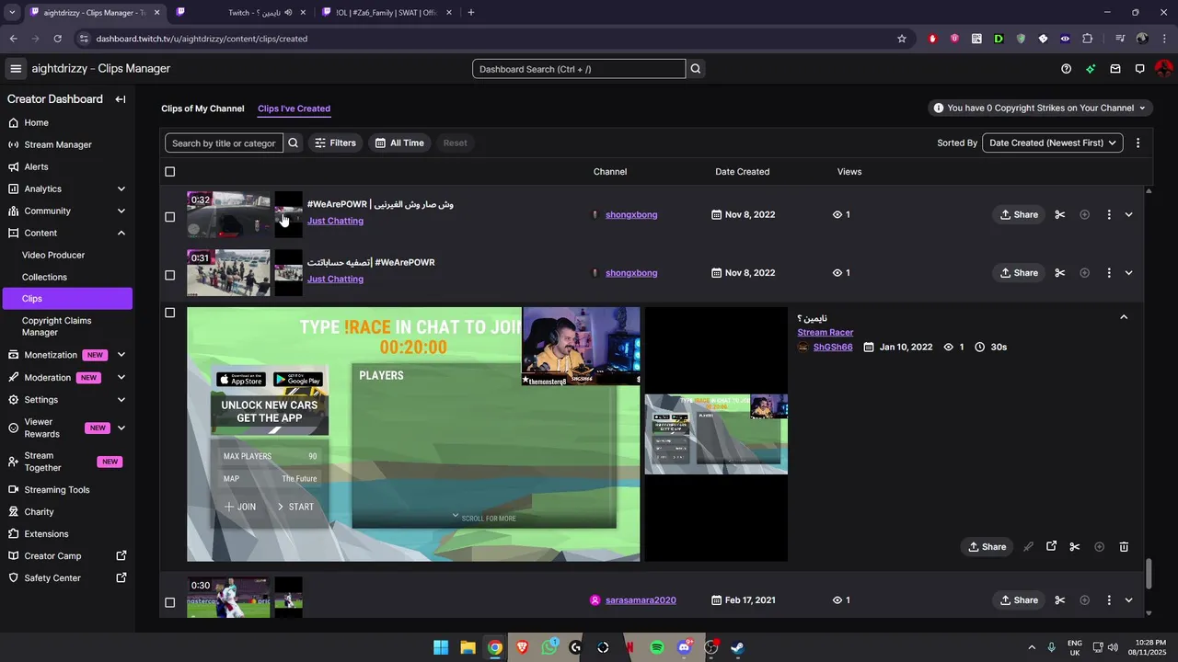
Task: Select the second shongxbong clip checkbox
Action: tap(169, 275)
